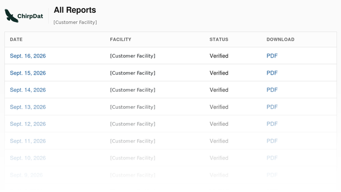
Task: Click the ChirpDat bird logo
Action: [11, 15]
